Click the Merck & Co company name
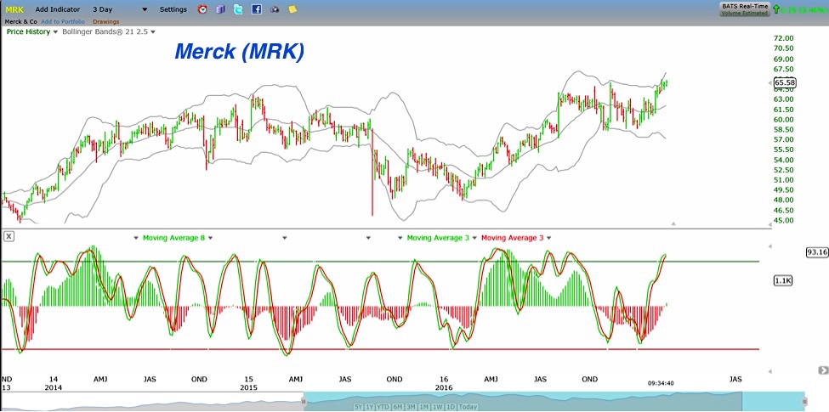 [x=20, y=21]
